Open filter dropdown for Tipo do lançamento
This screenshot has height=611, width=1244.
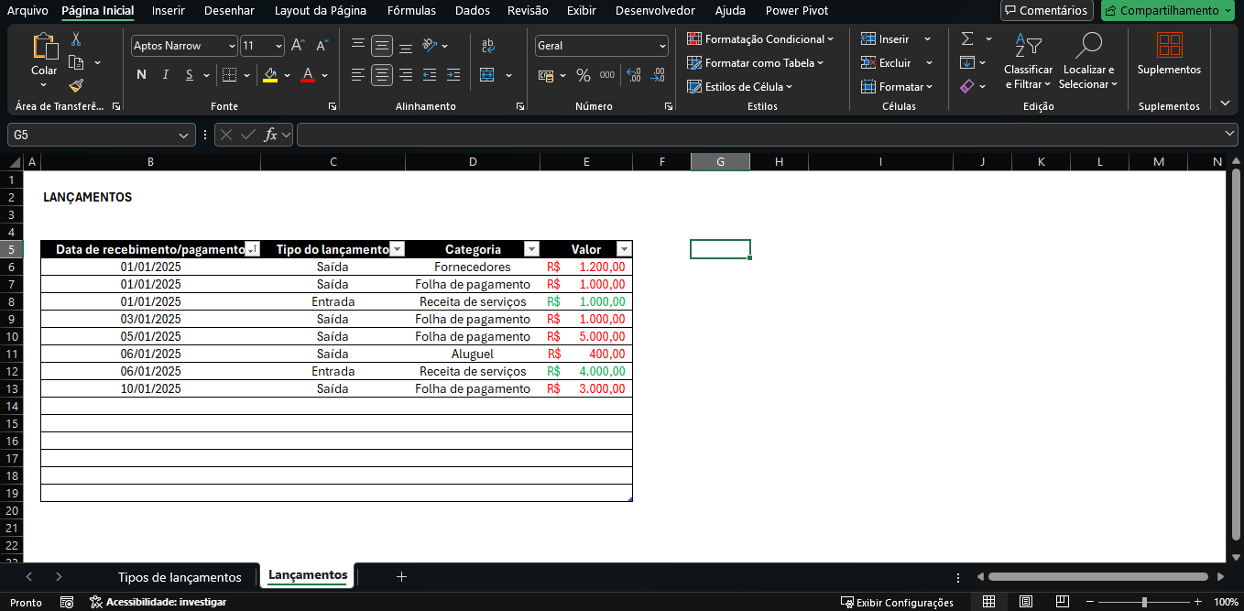[397, 249]
